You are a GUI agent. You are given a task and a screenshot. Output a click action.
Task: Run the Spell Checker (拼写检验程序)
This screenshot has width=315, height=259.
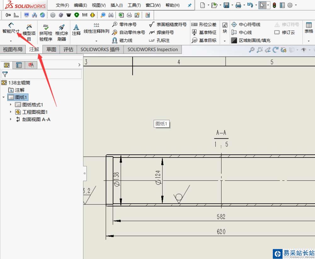coord(46,32)
